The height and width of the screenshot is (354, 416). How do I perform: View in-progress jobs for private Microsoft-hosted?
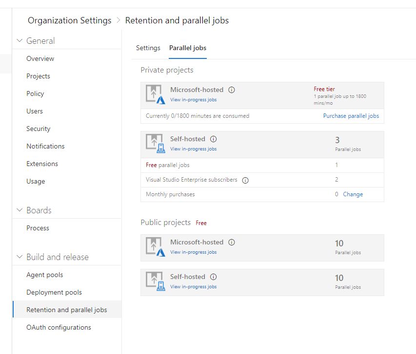point(194,100)
